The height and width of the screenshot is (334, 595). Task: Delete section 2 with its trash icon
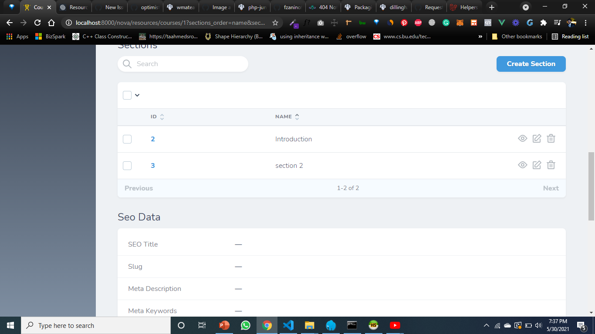[551, 165]
